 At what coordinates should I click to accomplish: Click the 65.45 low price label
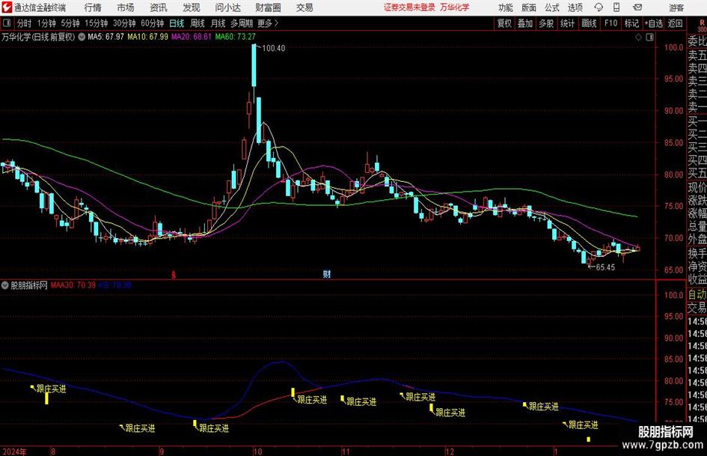pyautogui.click(x=605, y=267)
